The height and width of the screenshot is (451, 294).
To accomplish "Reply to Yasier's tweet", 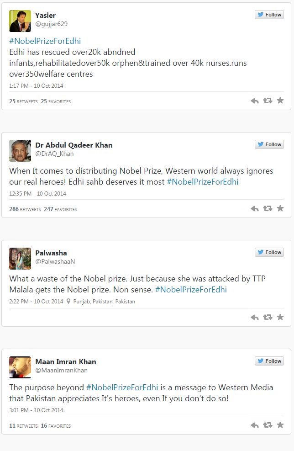I will pos(255,101).
